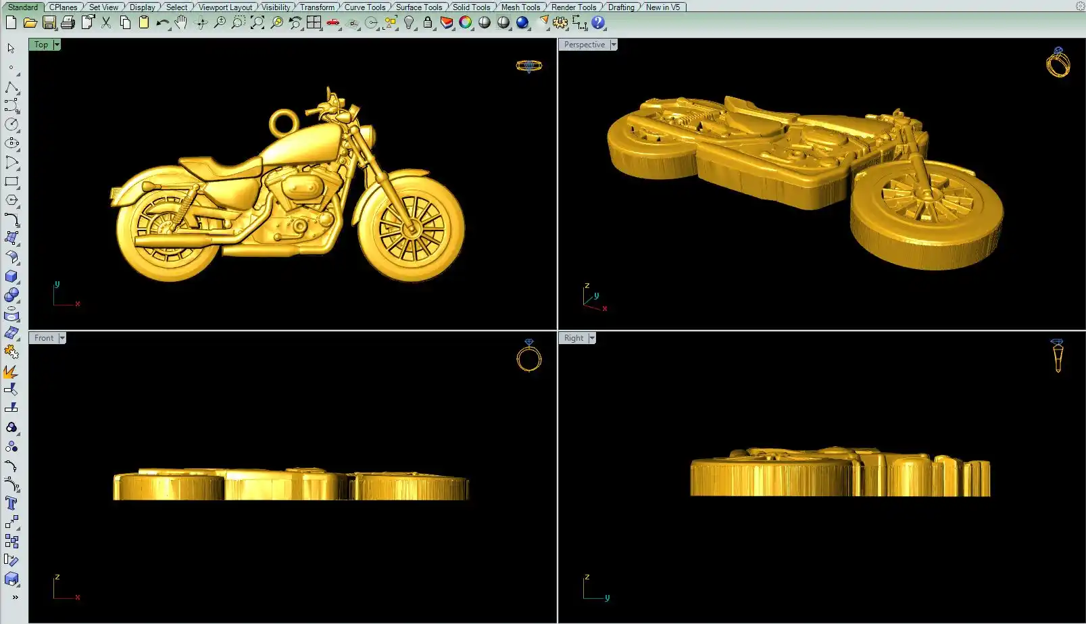The image size is (1086, 624).
Task: Open the color wheel icon
Action: tap(466, 22)
